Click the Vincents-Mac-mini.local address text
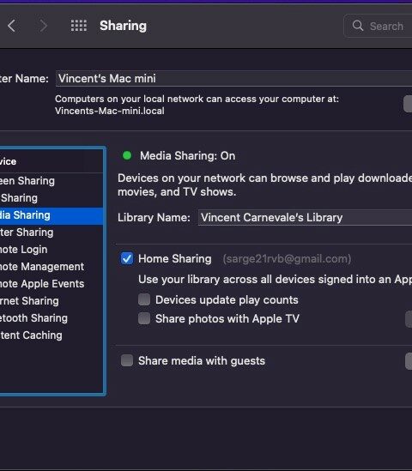 point(110,111)
